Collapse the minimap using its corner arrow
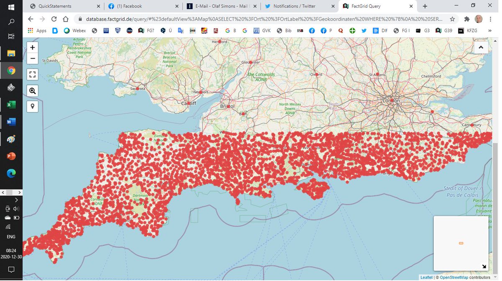The image size is (502, 281). click(x=484, y=266)
